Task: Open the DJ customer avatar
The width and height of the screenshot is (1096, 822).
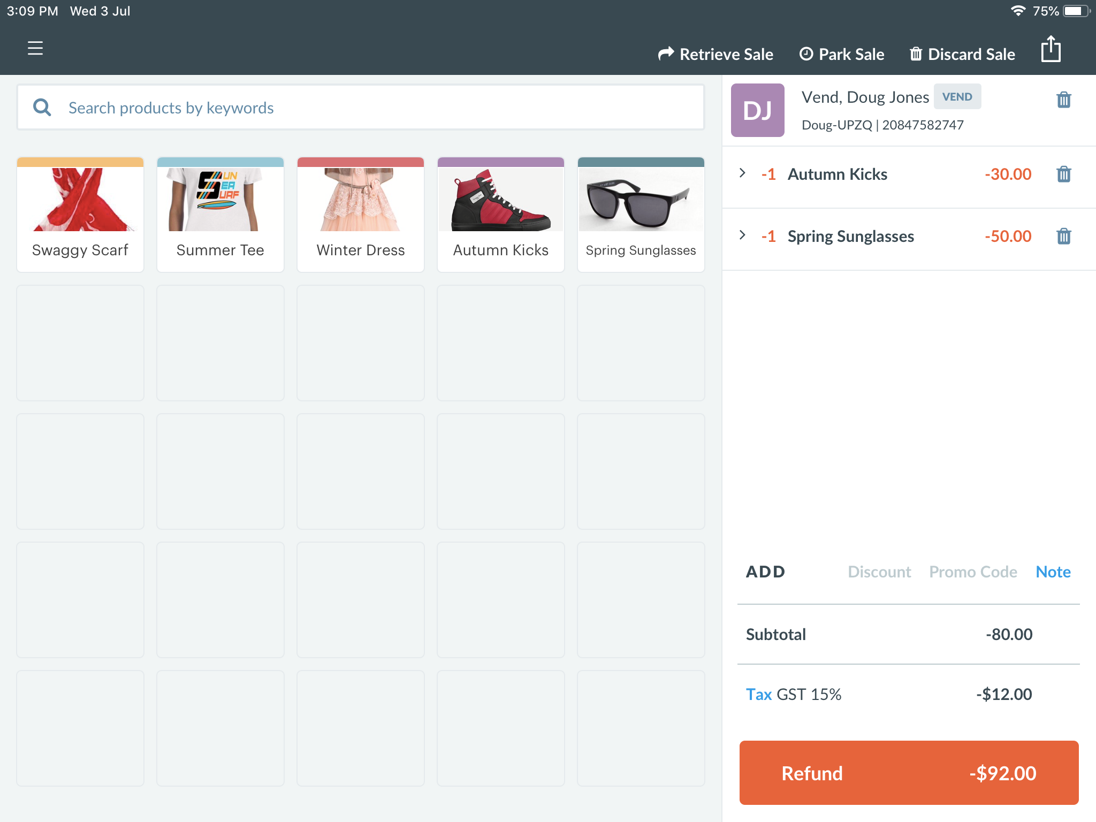Action: click(x=757, y=110)
